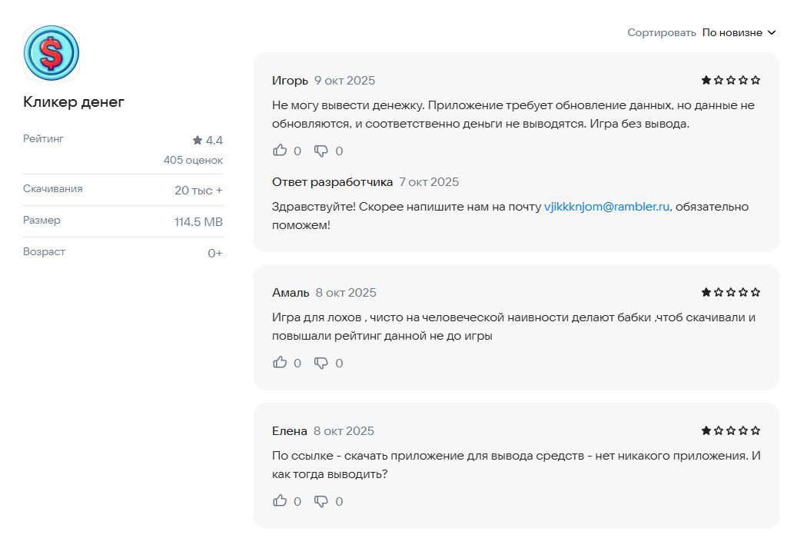Click the star rating on Игорь's review
This screenshot has height=538, width=807.
(730, 80)
